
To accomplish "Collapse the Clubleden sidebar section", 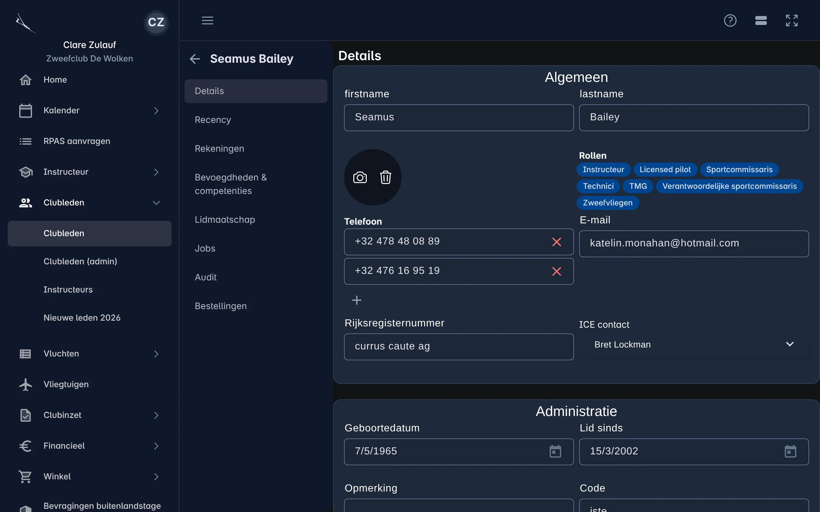I will pos(89,203).
